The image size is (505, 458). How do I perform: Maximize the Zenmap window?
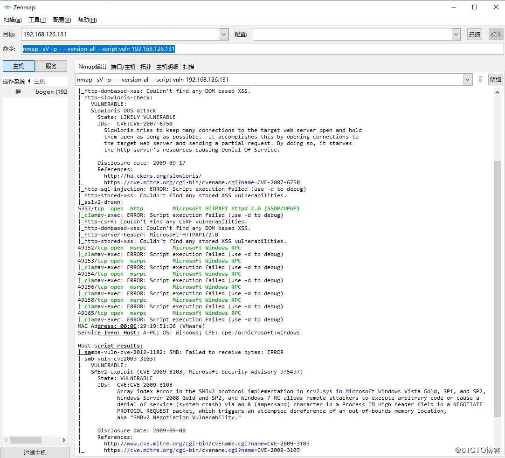coord(474,7)
